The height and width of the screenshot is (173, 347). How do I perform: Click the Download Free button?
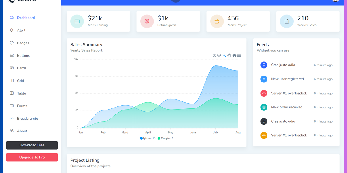point(32,145)
